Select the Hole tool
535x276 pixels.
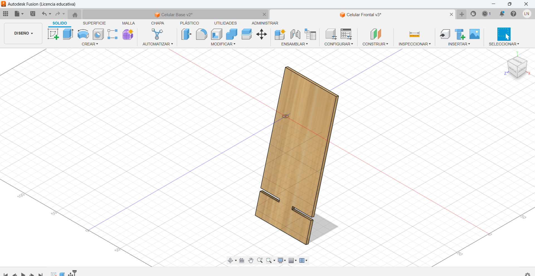pyautogui.click(x=98, y=34)
